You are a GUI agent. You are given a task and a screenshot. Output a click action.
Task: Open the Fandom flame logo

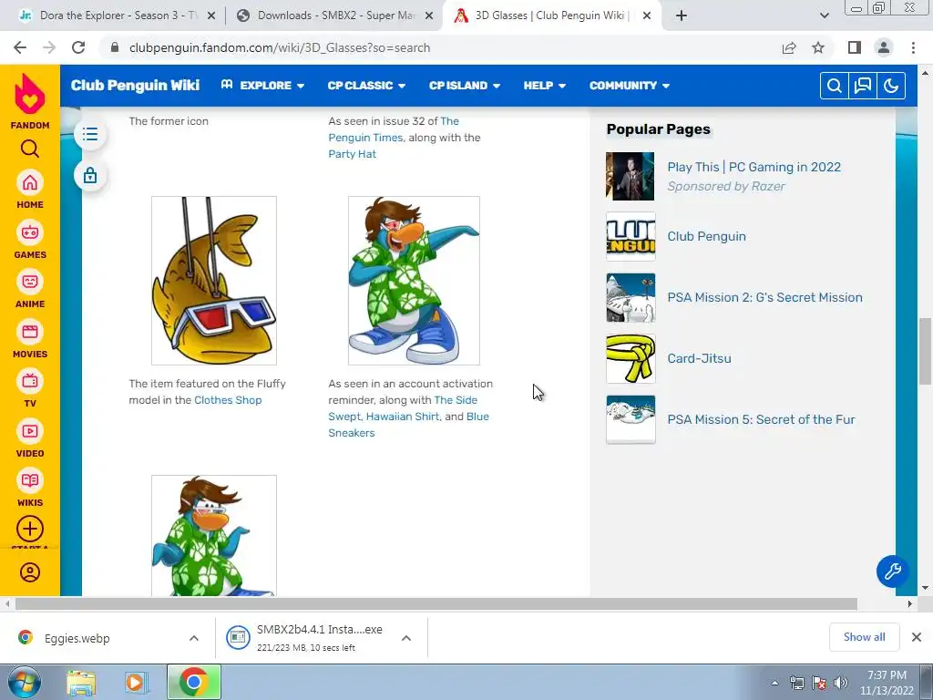30,95
